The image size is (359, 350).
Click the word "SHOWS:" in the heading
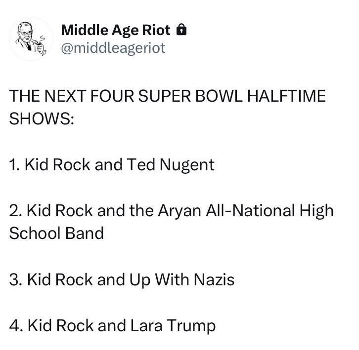click(x=41, y=118)
